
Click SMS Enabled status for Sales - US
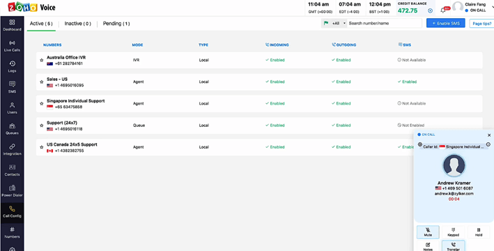tap(408, 82)
